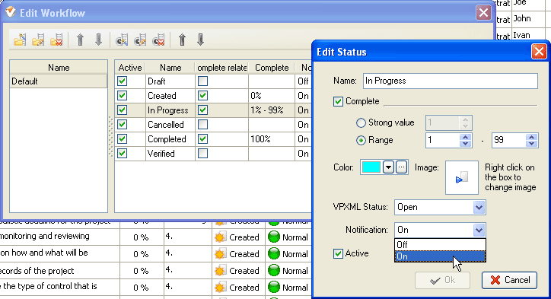
Task: Toggle the Active checkbox in Edit Status
Action: 338,253
